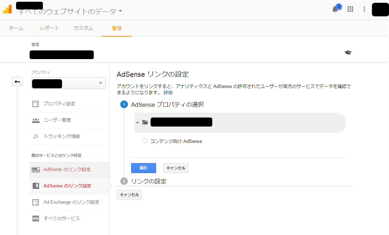Image resolution: width=389 pixels, height=235 pixels.
Task: Click the プロパティ column label
Action: (x=41, y=72)
